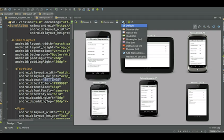Click the Save All toolbar icon

[5, 9]
